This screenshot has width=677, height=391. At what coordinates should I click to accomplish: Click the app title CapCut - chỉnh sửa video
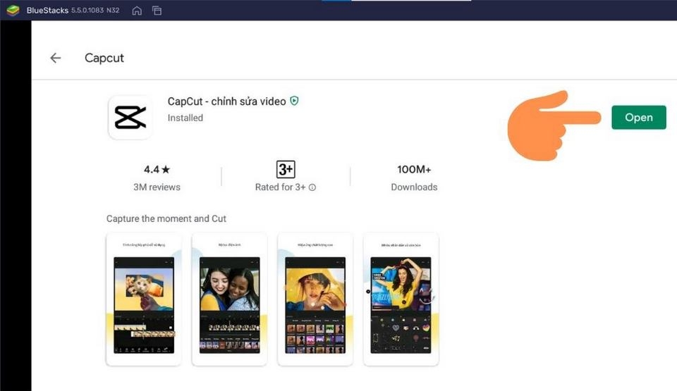coord(226,101)
